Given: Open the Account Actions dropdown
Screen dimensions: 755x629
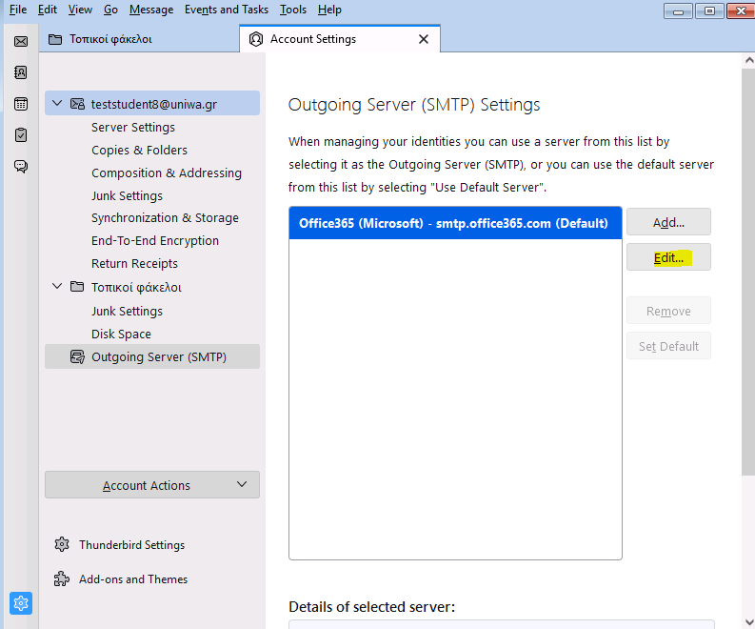Looking at the screenshot, I should point(152,485).
